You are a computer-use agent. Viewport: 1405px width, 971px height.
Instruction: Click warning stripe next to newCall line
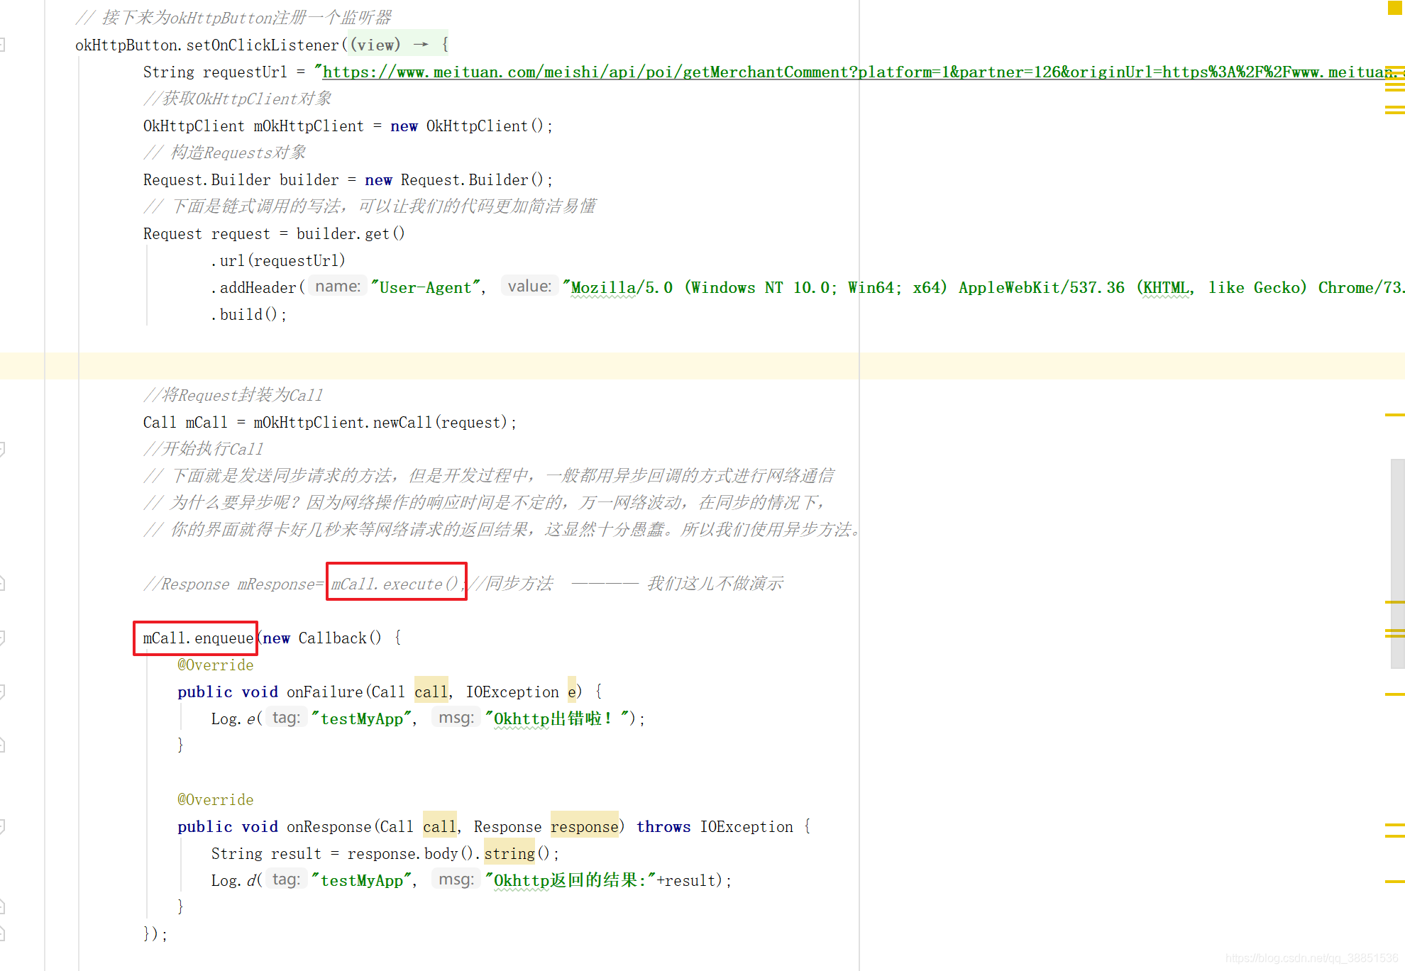coord(1394,415)
